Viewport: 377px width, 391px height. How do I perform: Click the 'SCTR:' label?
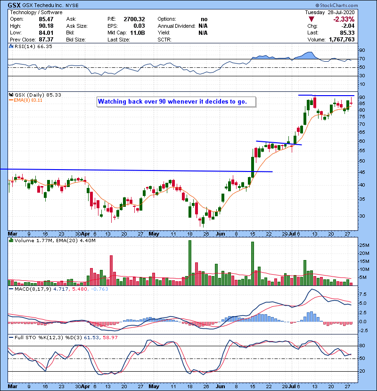(x=164, y=40)
